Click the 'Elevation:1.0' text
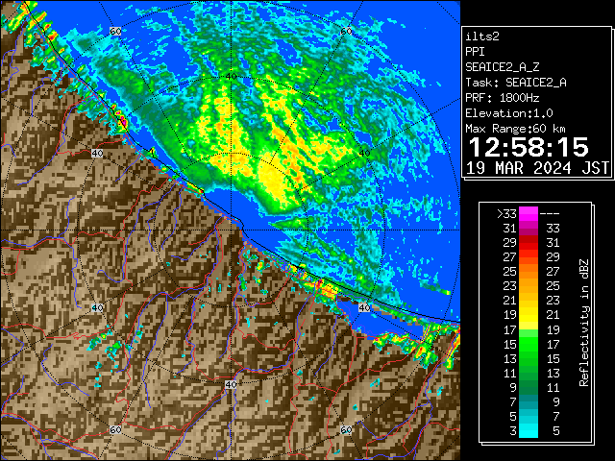615x461 pixels. point(509,113)
